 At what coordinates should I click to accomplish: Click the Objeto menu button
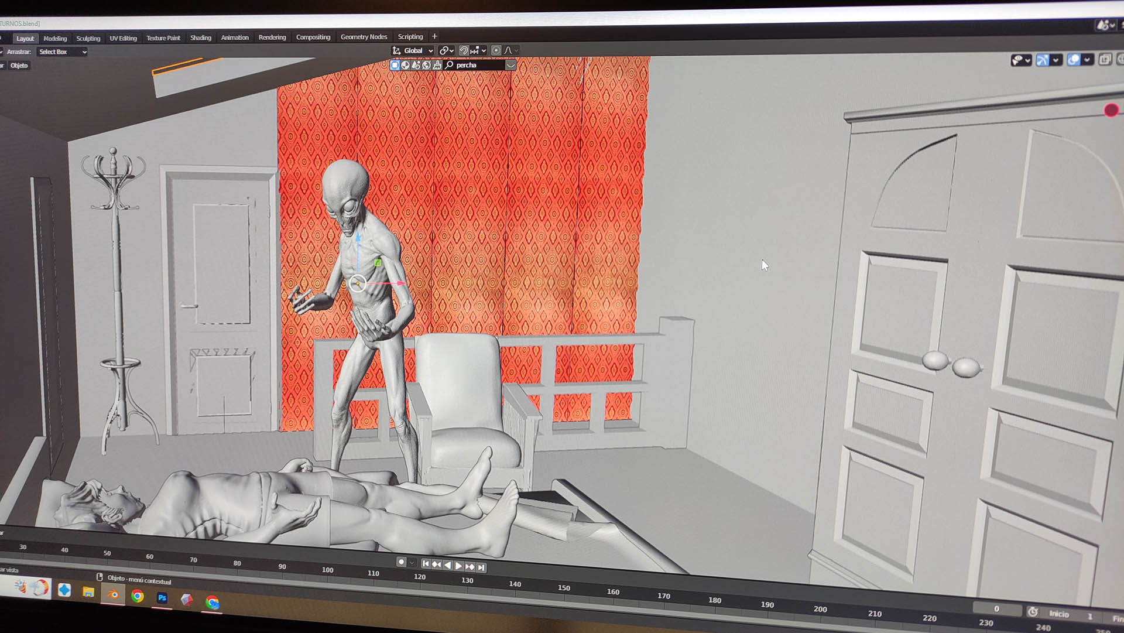(19, 65)
